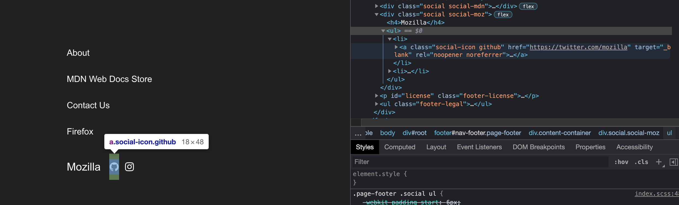Image resolution: width=679 pixels, height=205 pixels.
Task: Expand the social-mdn div node
Action: [x=377, y=6]
